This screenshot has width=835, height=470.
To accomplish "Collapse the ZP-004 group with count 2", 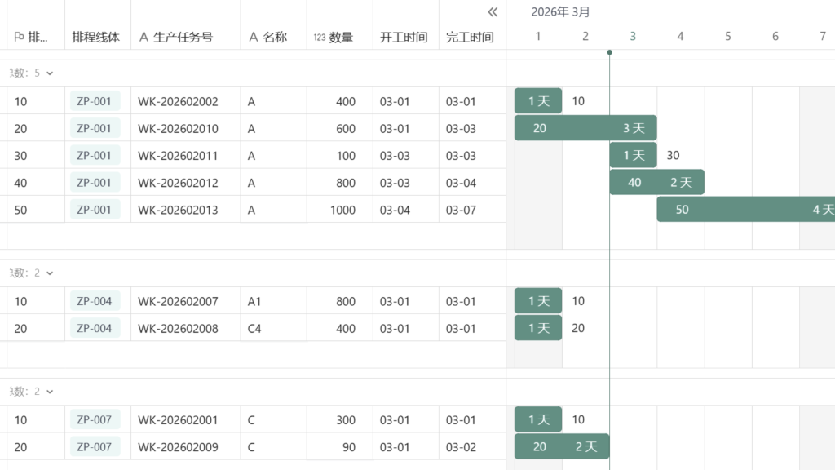I will click(50, 273).
